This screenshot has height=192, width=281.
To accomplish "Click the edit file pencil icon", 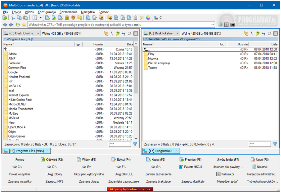I will pyautogui.click(x=95, y=17).
